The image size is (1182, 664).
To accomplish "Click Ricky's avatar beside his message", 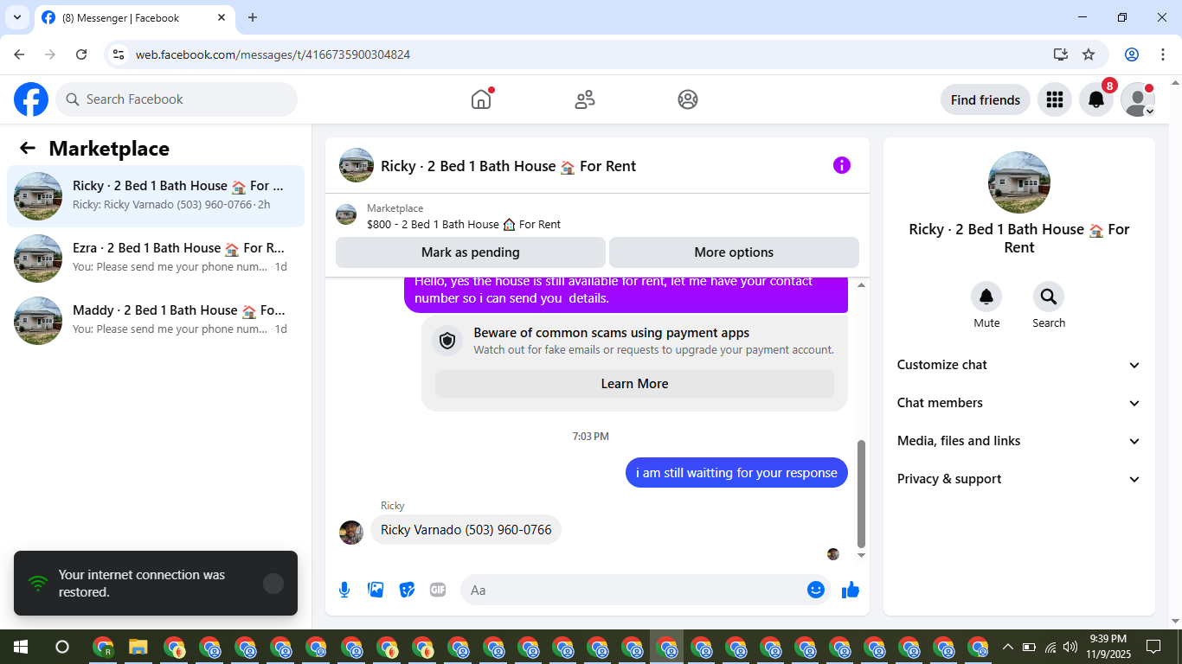I will point(351,533).
